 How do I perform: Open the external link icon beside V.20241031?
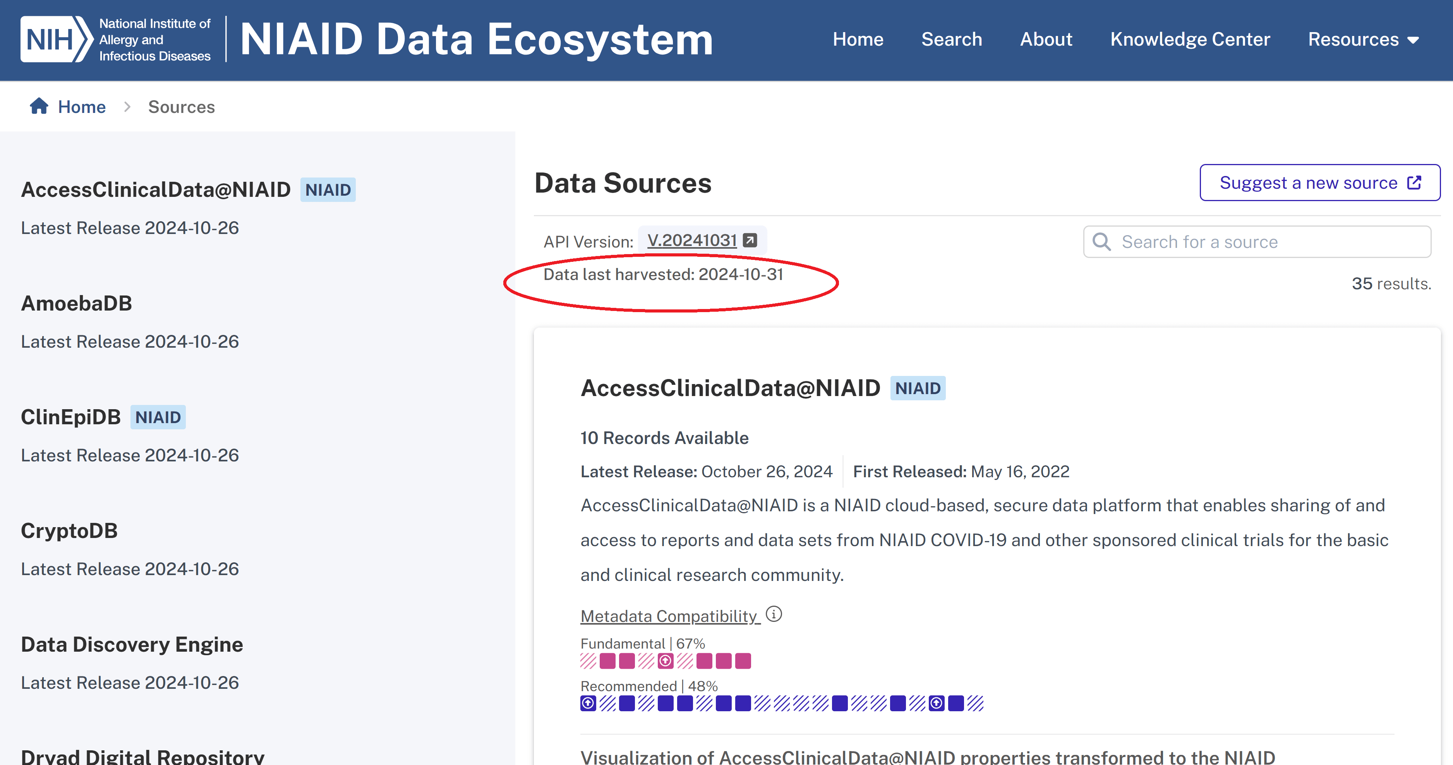(750, 241)
